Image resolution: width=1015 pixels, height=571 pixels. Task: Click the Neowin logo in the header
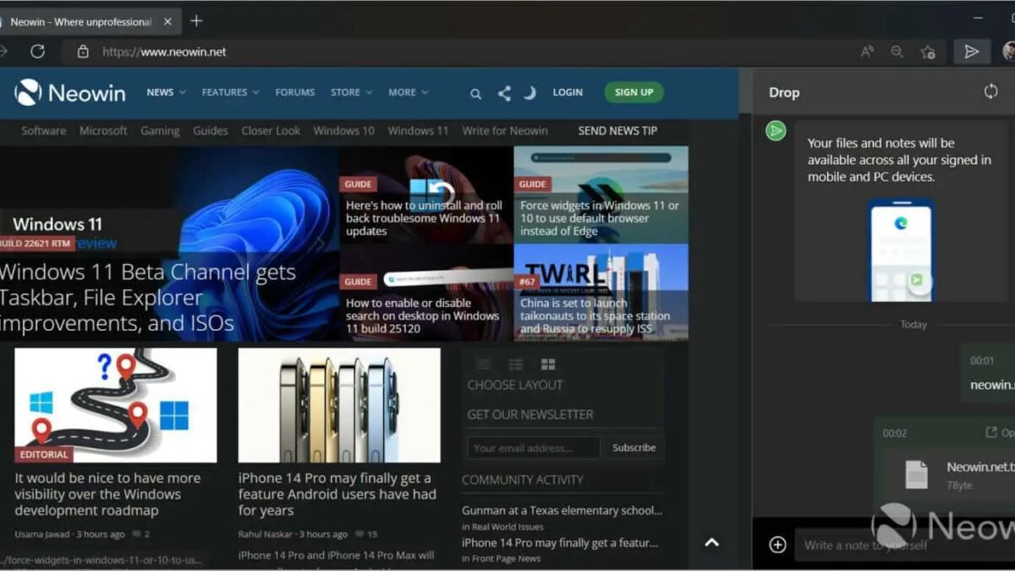(68, 92)
